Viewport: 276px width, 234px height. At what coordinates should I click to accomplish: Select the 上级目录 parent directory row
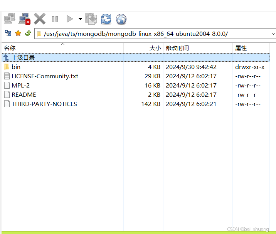point(136,57)
